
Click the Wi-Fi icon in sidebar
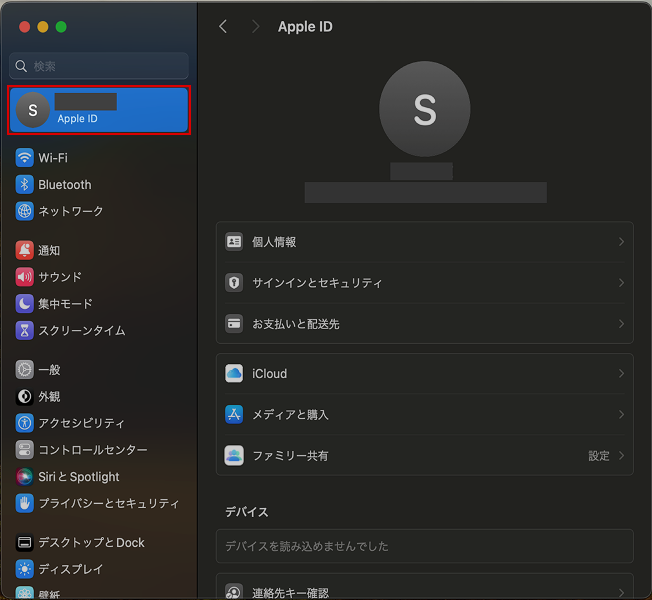point(24,158)
